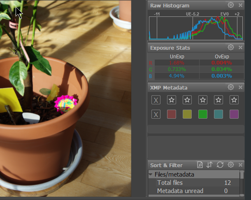Click the sort order arrows icon
The width and height of the screenshot is (251, 200).
(x=210, y=165)
